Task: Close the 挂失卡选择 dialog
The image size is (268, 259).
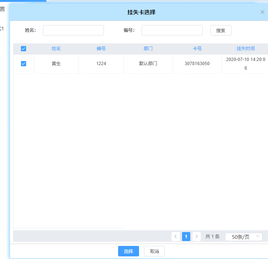Action: click(262, 12)
